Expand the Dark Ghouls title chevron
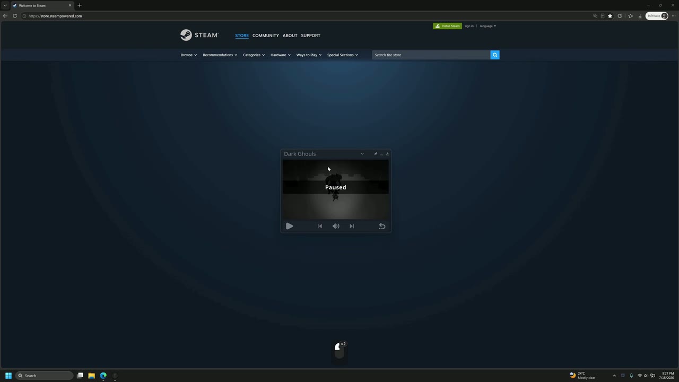Viewport: 679px width, 382px height. [362, 154]
